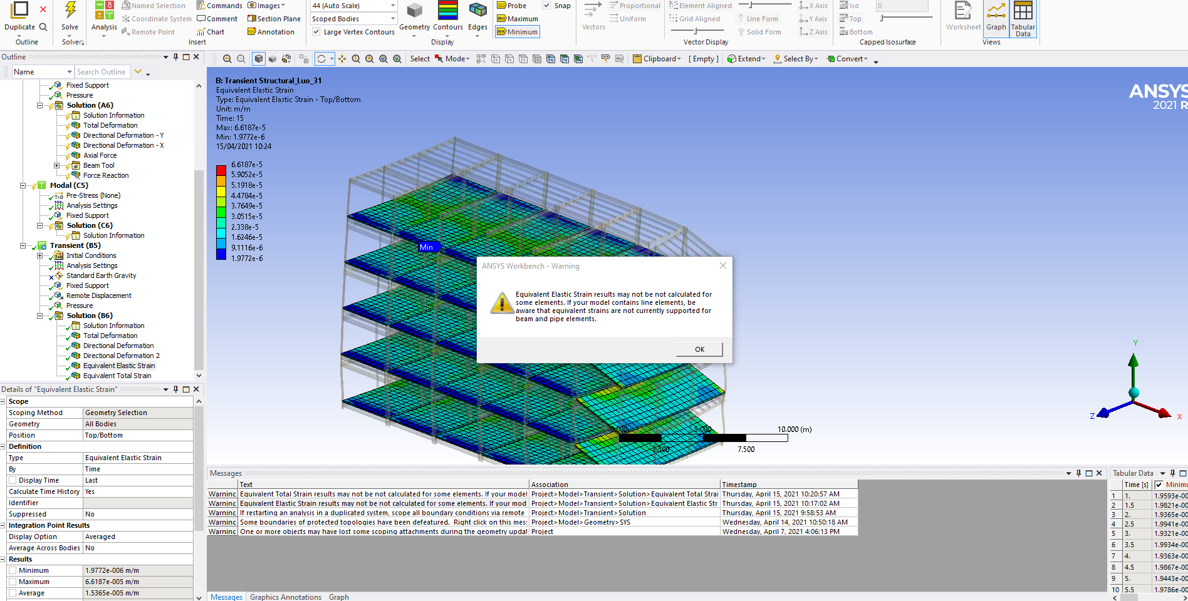This screenshot has width=1188, height=601.
Task: Select Equivalent Total Strain in tree
Action: [x=117, y=376]
